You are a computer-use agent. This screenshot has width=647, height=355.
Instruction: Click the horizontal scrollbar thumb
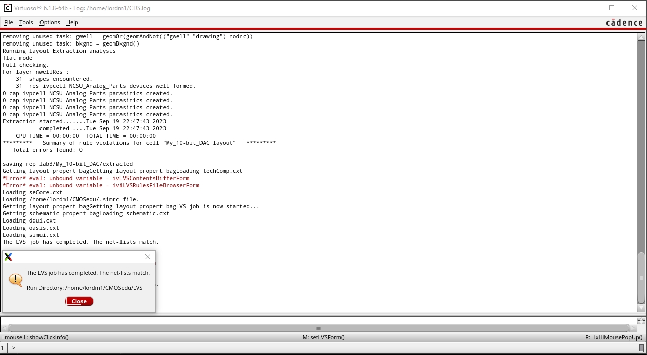coord(318,328)
